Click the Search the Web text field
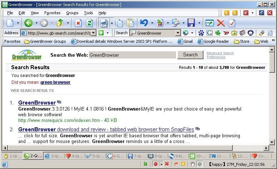Viewport: 277px width, 169px height. (132, 55)
